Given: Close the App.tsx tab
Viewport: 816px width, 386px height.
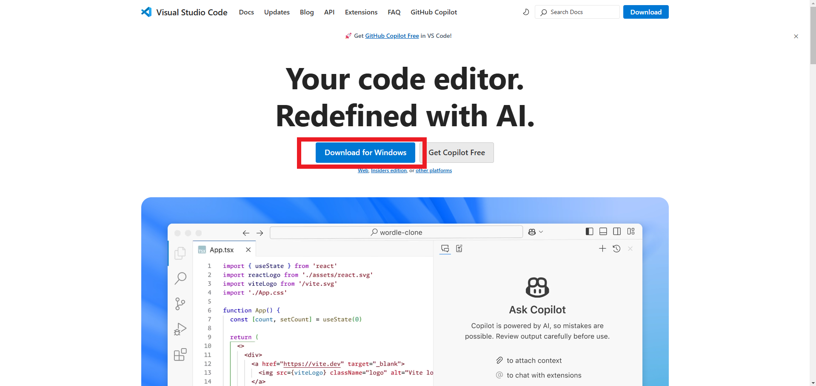Looking at the screenshot, I should [x=248, y=250].
